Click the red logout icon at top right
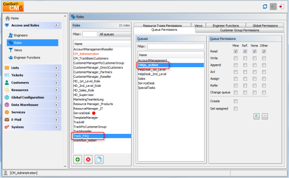This screenshot has height=178, width=289. click(x=281, y=7)
